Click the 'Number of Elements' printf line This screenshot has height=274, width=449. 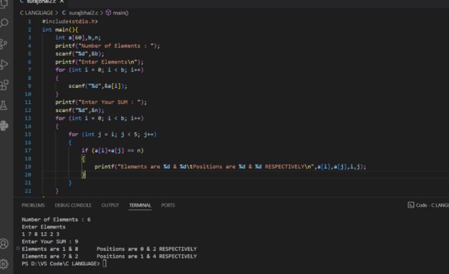coord(108,45)
